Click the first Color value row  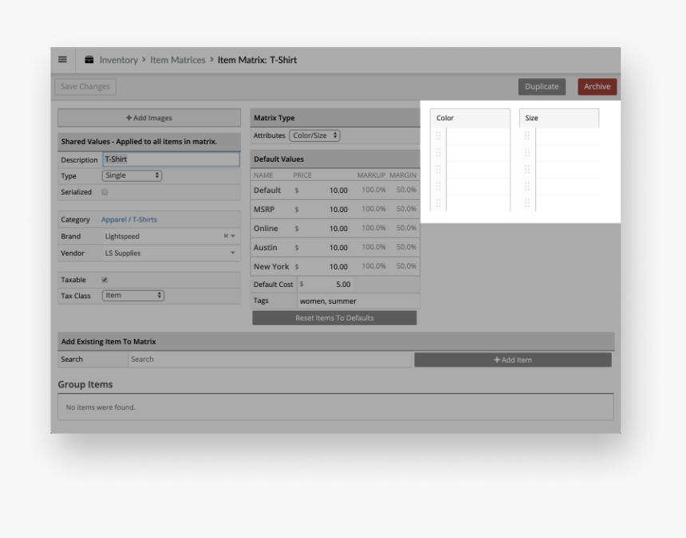click(478, 136)
